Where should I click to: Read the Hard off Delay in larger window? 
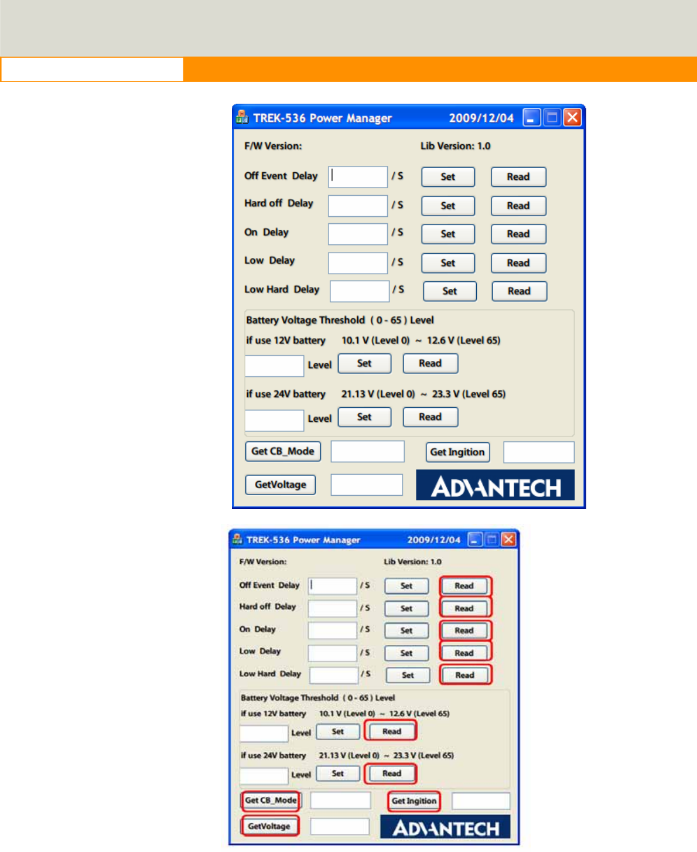(x=518, y=206)
